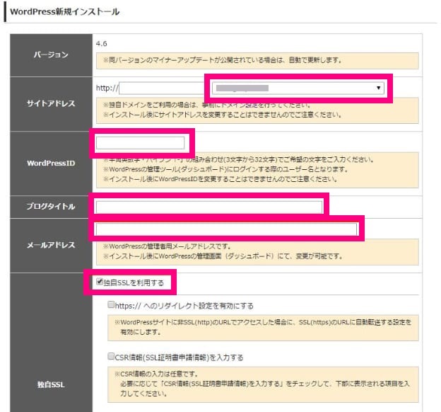Image resolution: width=441 pixels, height=412 pixels.
Task: Click the 独自SSL row label
Action: [51, 384]
